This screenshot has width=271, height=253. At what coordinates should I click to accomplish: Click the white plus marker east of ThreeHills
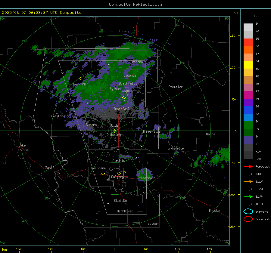[x=170, y=121]
